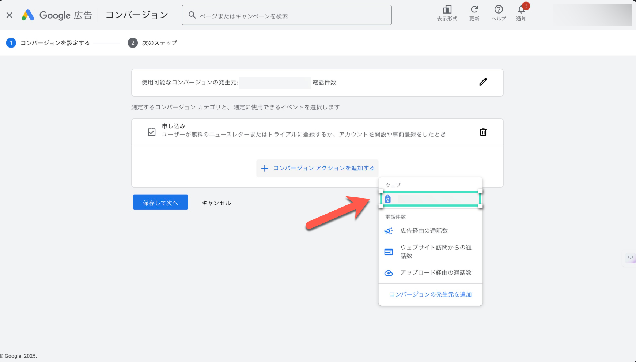Click the page or campaign search field

coord(287,15)
